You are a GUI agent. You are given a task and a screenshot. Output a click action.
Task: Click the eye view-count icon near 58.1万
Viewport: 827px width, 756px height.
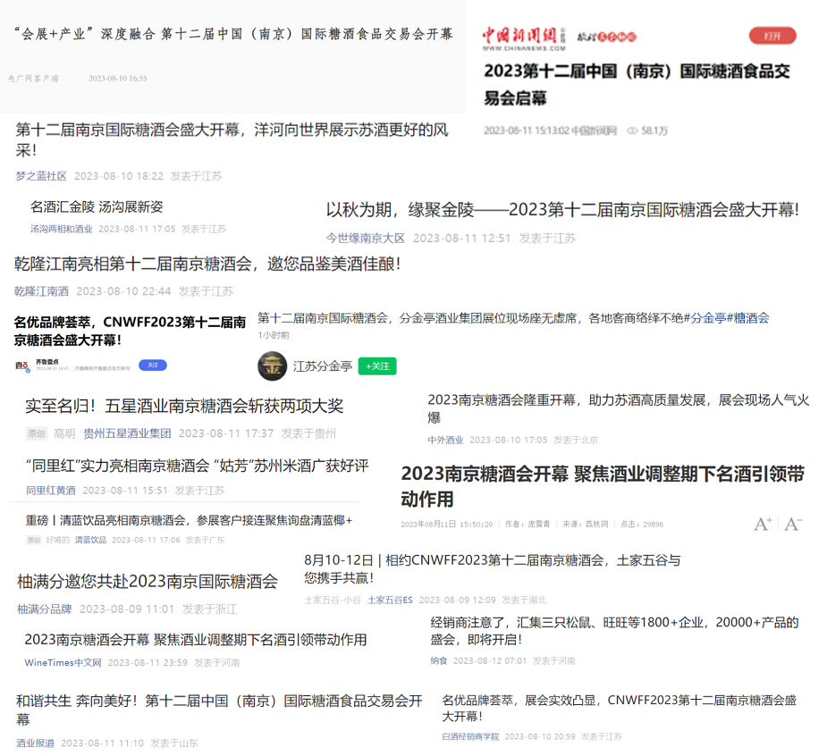point(632,130)
